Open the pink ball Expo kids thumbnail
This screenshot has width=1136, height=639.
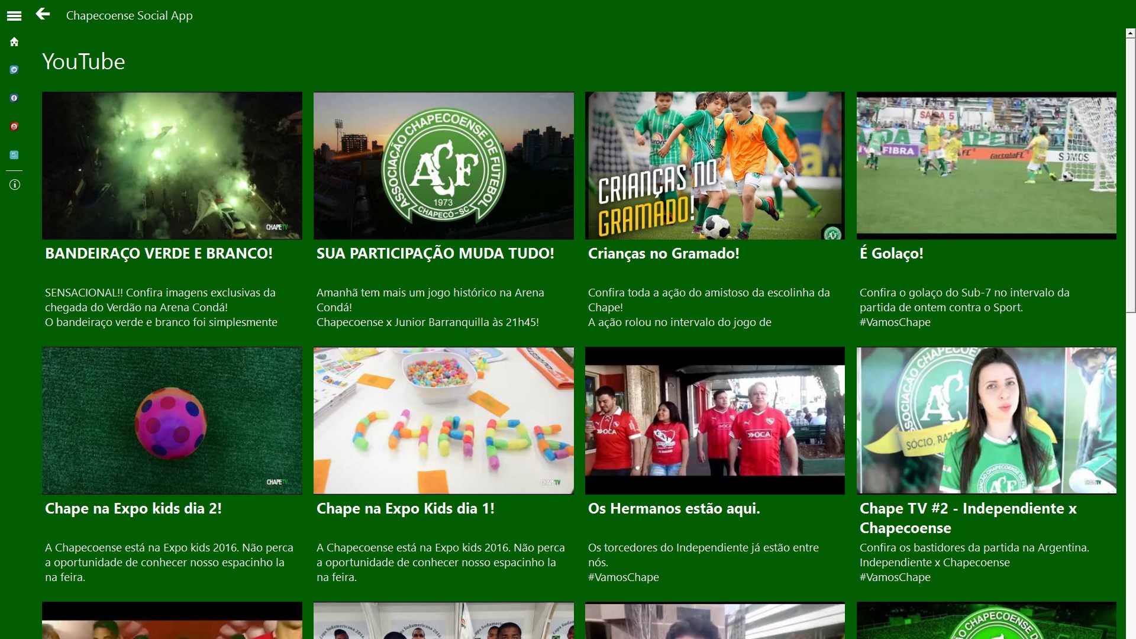tap(172, 421)
